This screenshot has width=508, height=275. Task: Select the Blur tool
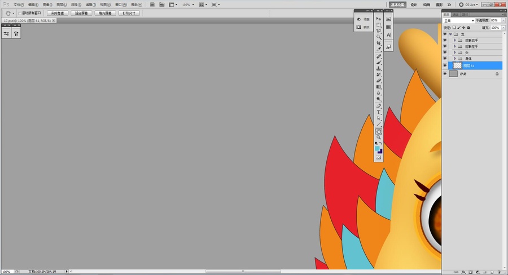(x=378, y=93)
